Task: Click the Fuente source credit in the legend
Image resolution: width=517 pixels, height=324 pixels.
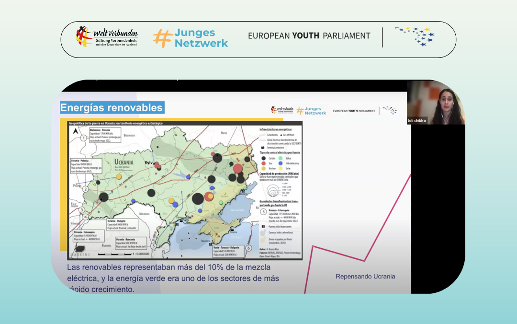Action: click(x=280, y=255)
